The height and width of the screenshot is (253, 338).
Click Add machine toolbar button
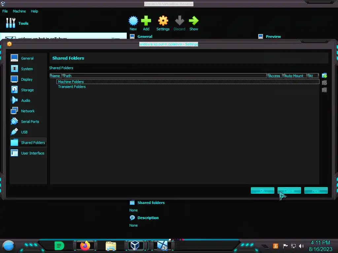click(x=146, y=23)
